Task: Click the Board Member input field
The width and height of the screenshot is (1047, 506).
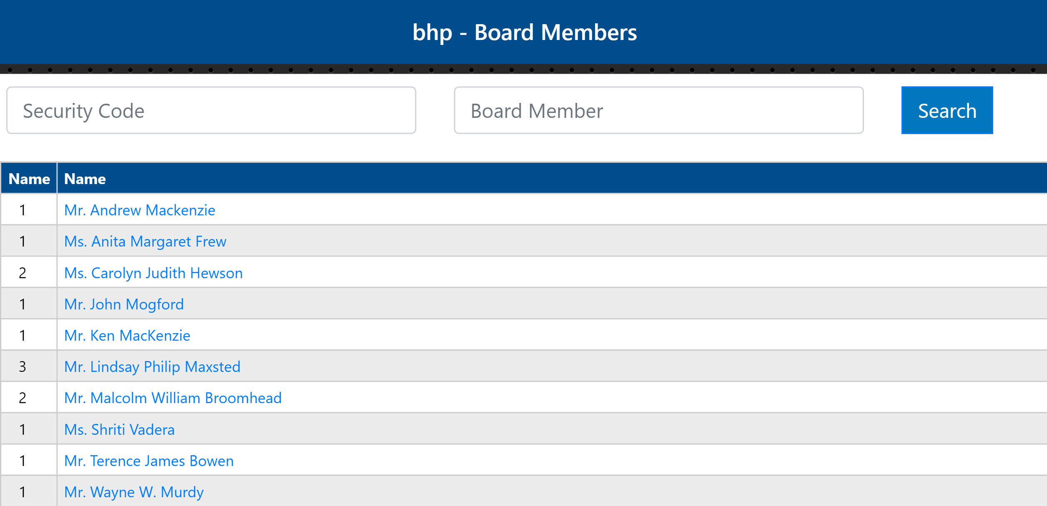Action: point(658,110)
